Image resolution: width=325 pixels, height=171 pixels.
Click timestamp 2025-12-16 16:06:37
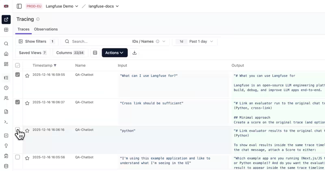[49, 102]
